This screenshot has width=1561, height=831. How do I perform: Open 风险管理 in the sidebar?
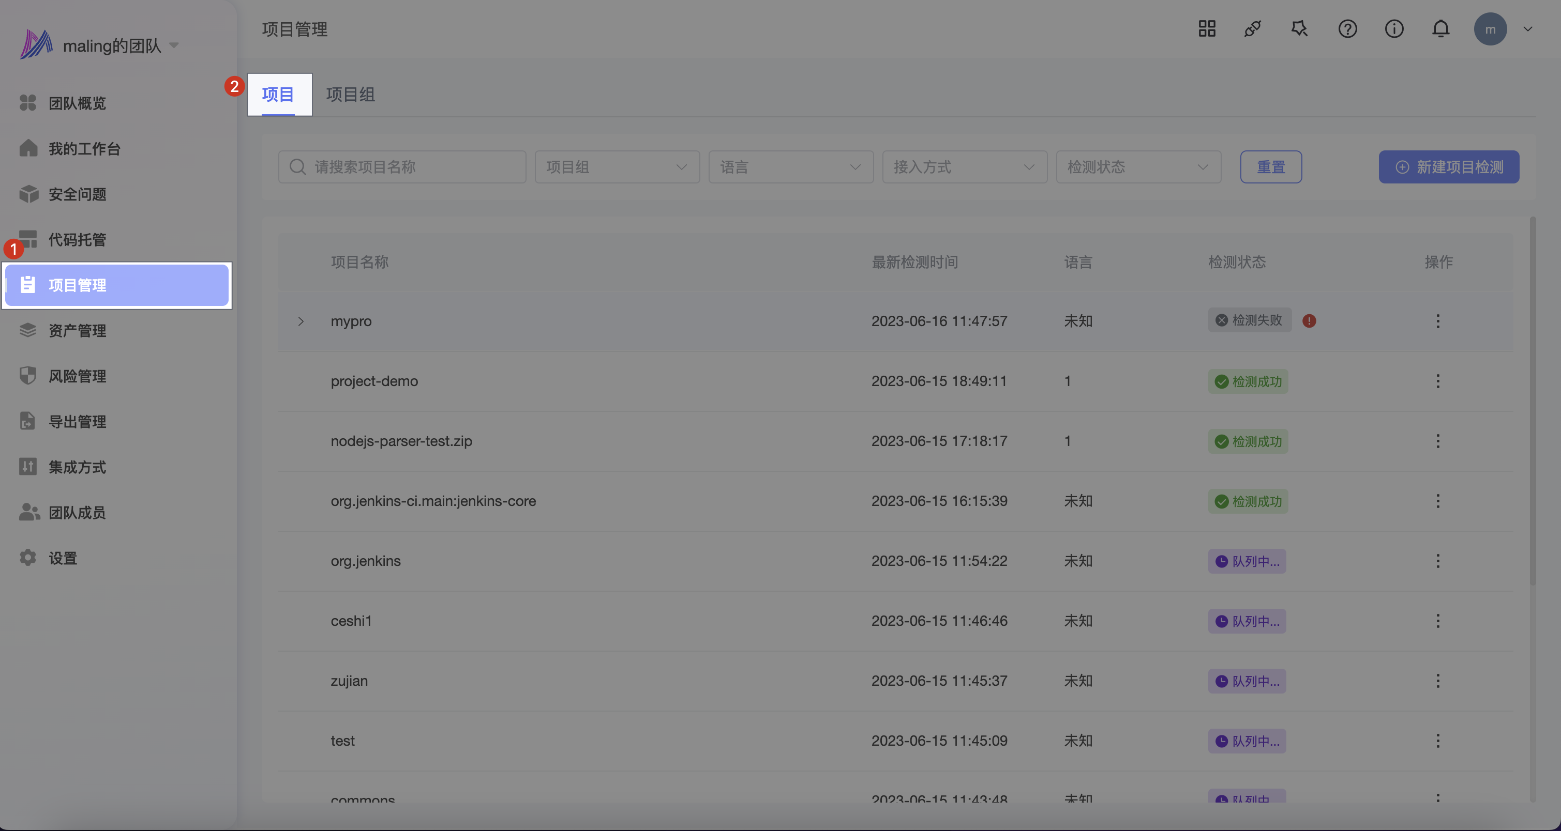(77, 376)
